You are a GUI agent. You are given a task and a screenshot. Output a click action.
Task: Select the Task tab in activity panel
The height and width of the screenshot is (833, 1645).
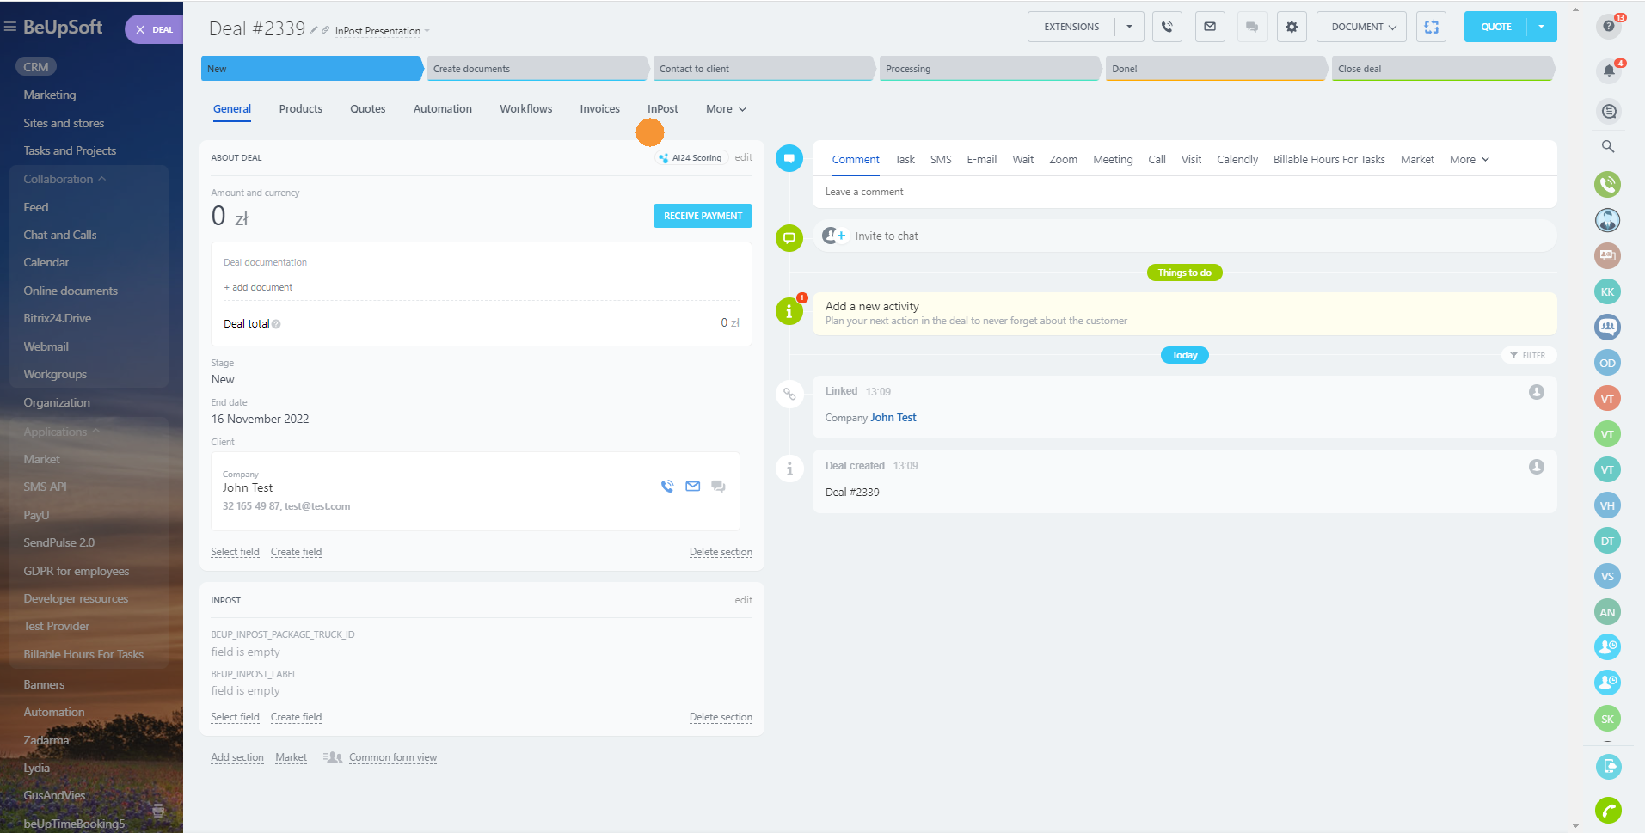[x=905, y=160]
